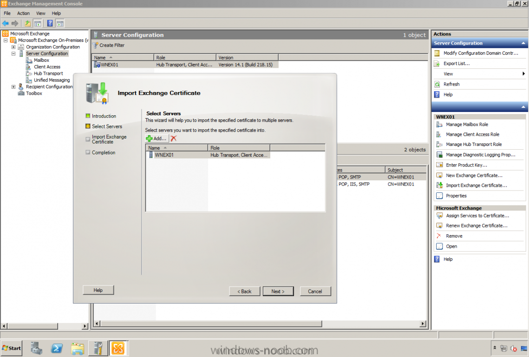Open Windows Explorer from the taskbar
Viewport: 529px width, 357px height.
77,348
